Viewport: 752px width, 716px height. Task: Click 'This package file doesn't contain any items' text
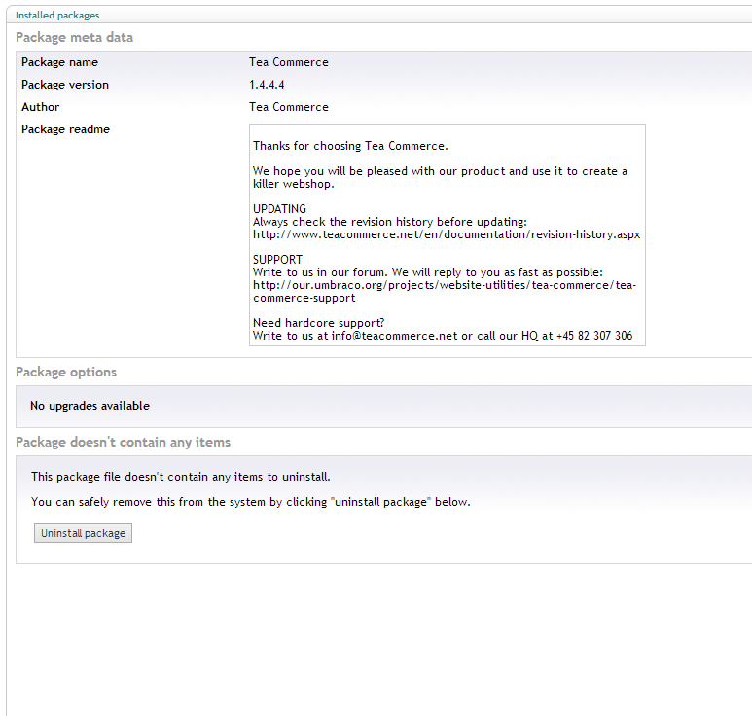[x=180, y=477]
